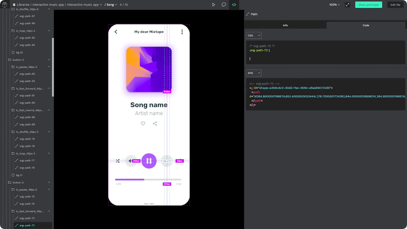Open the 100% zoom dropdown
This screenshot has height=229, width=407.
pyautogui.click(x=334, y=5)
